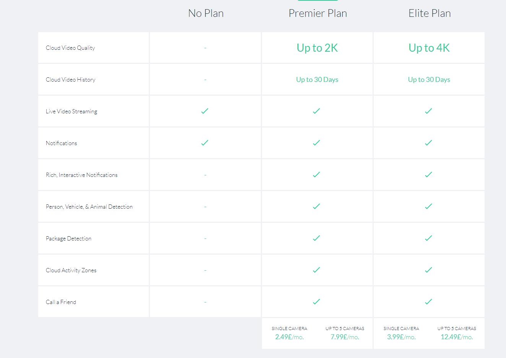Select the Premier Plan column header

coord(317,13)
